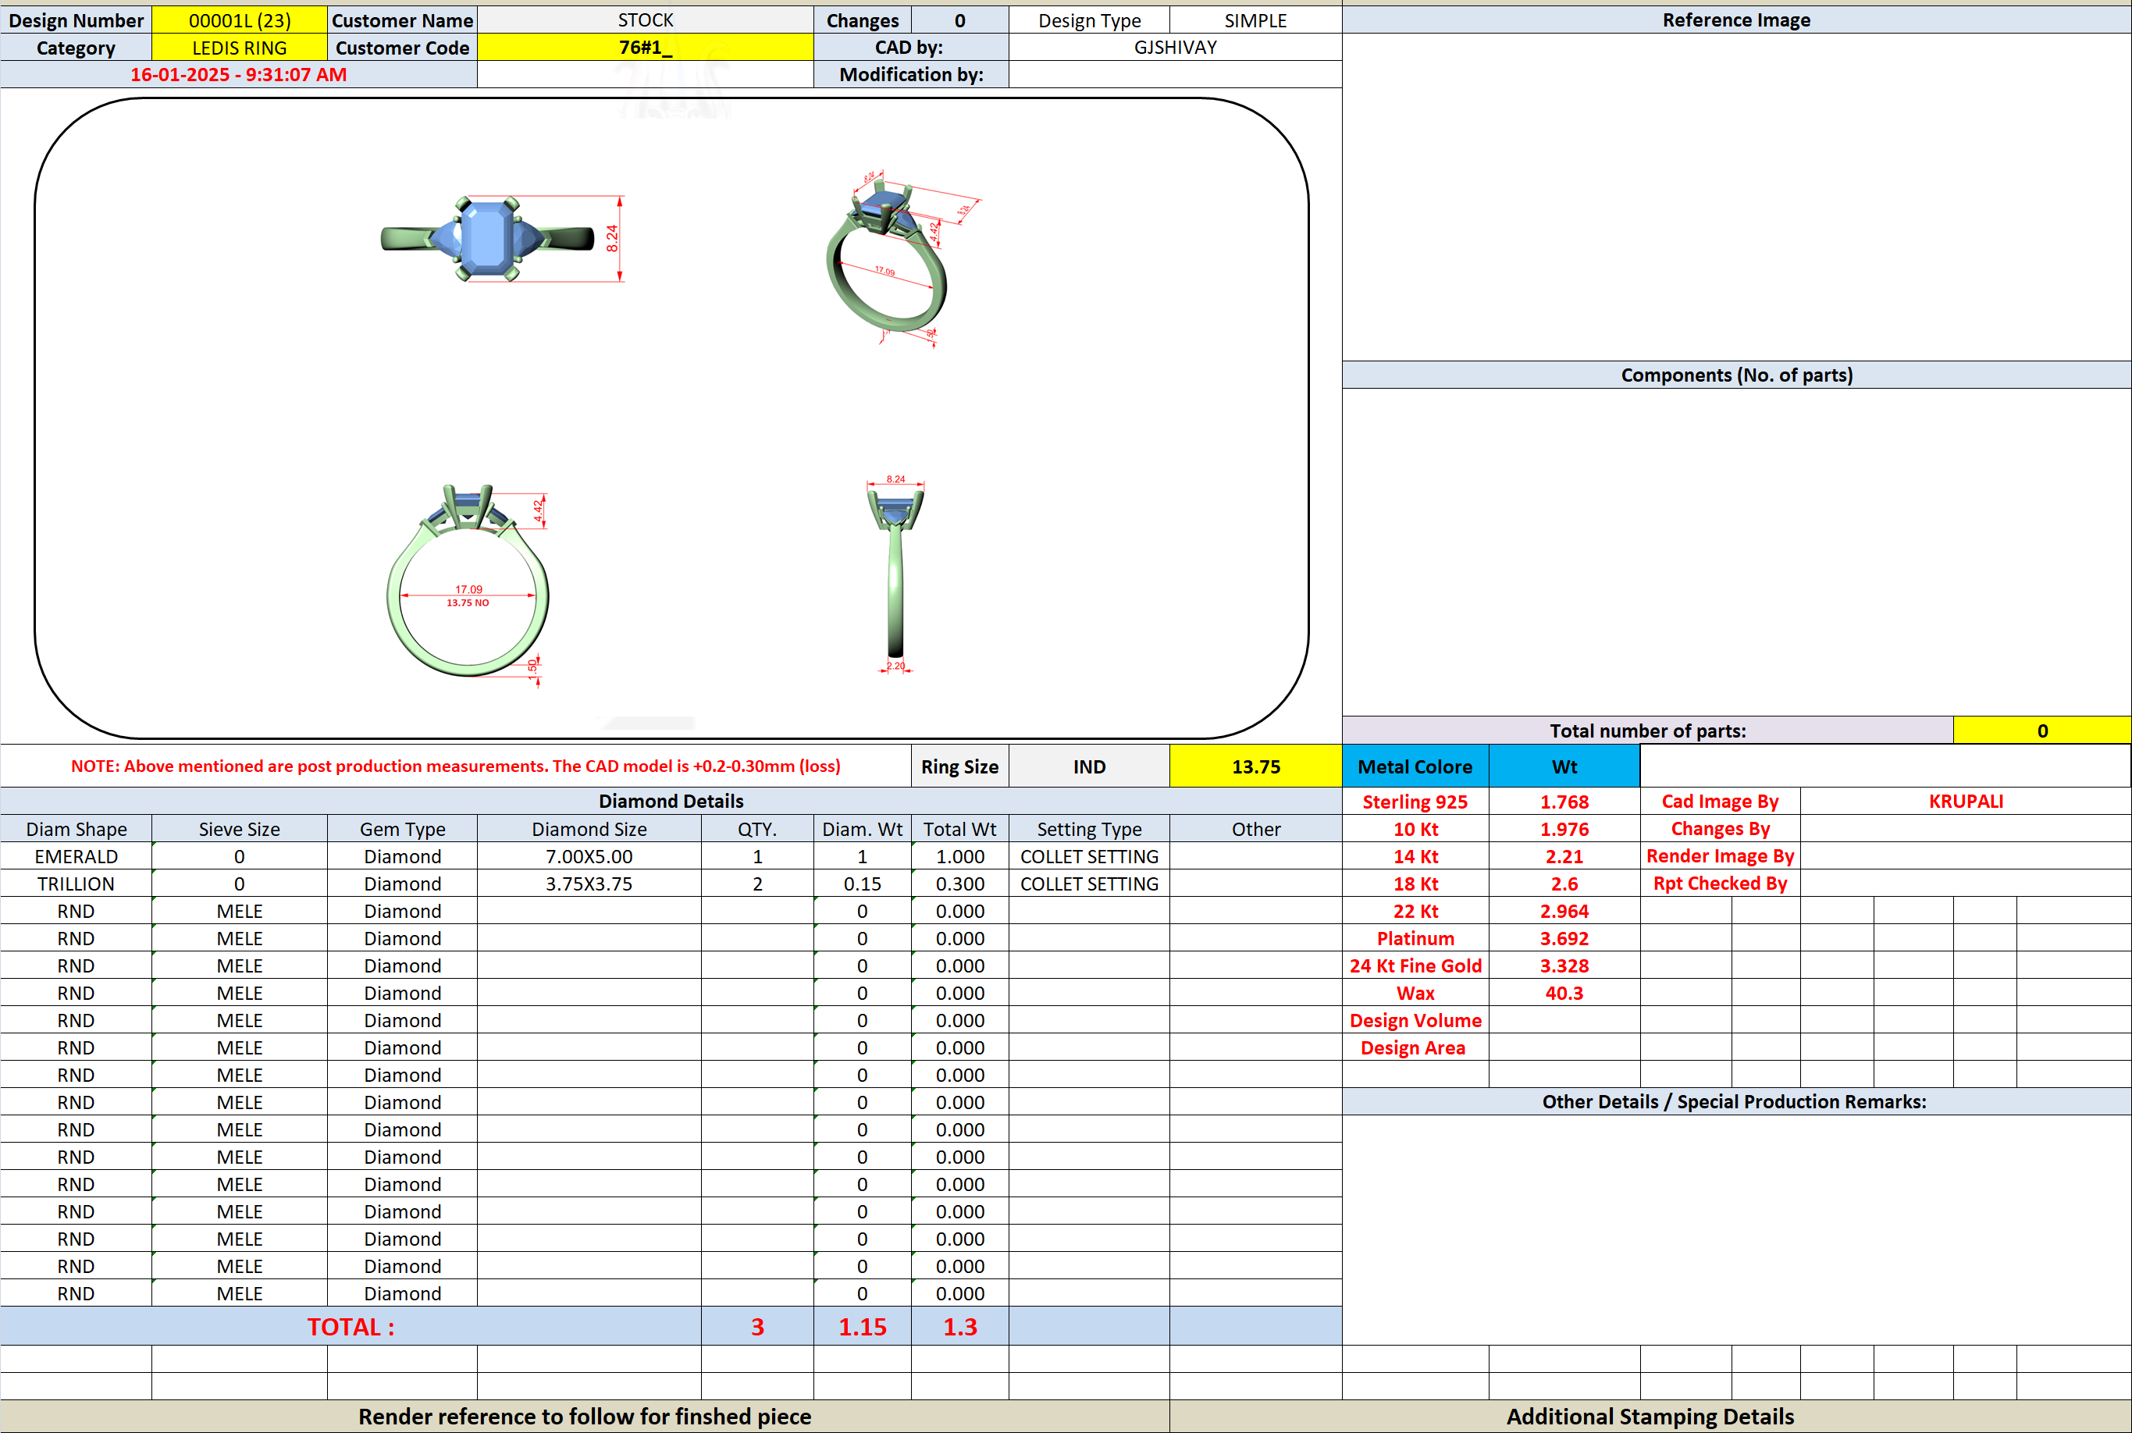Select the KRUPALI Cad Image By value
Image resolution: width=2132 pixels, height=1433 pixels.
(x=1966, y=802)
